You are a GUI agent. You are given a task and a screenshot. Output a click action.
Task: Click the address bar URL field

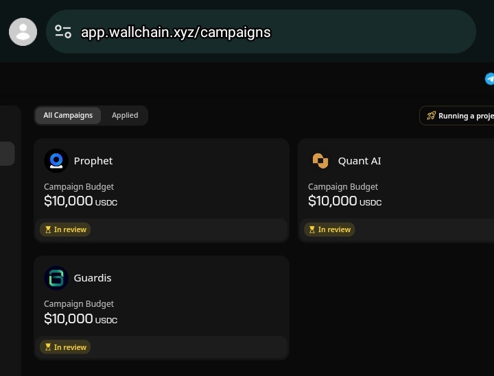[261, 32]
